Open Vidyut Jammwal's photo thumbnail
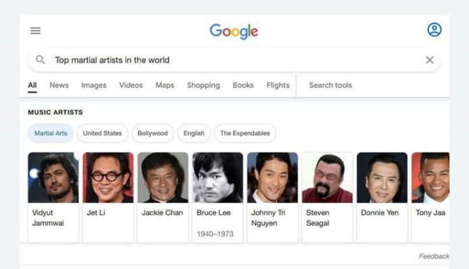The width and height of the screenshot is (469, 269). tap(53, 178)
